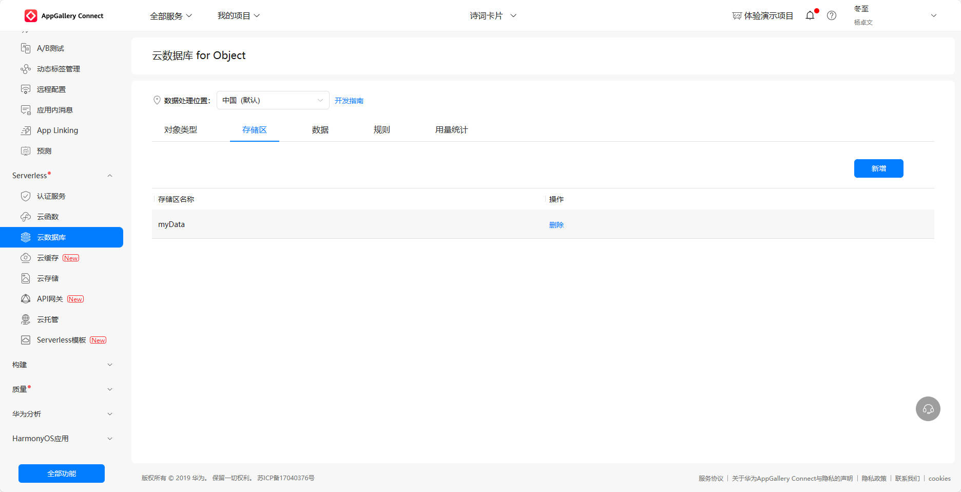Switch to the 用量统计 tab

coord(452,130)
